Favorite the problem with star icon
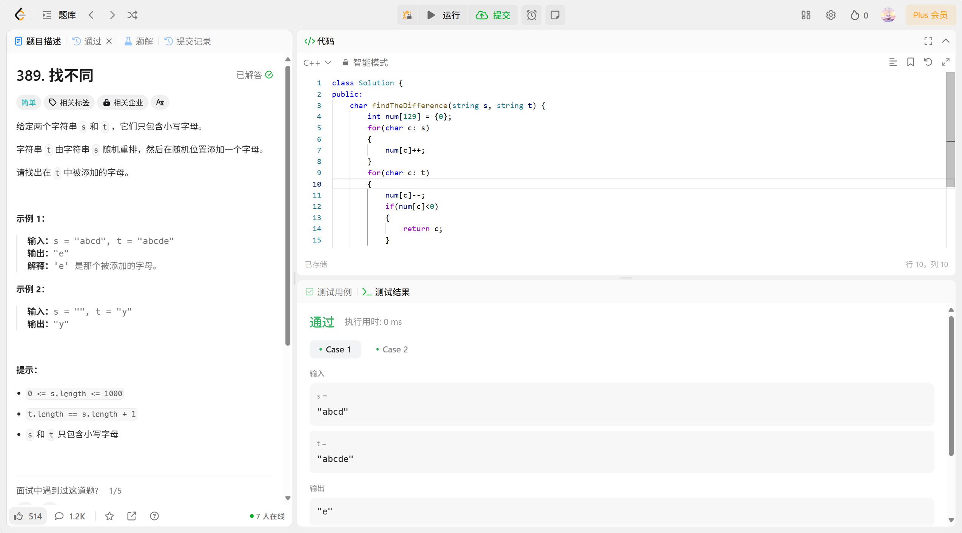This screenshot has width=962, height=533. tap(109, 516)
